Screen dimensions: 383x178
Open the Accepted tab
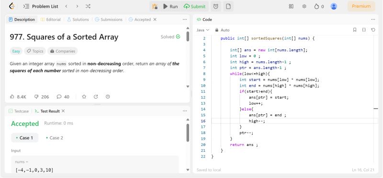click(x=140, y=20)
